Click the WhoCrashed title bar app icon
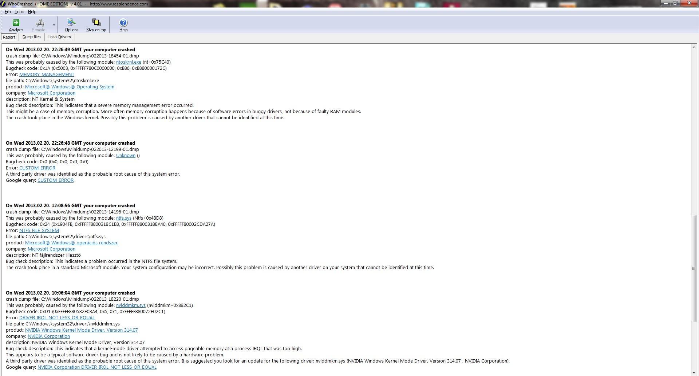The image size is (699, 376). (x=3, y=4)
